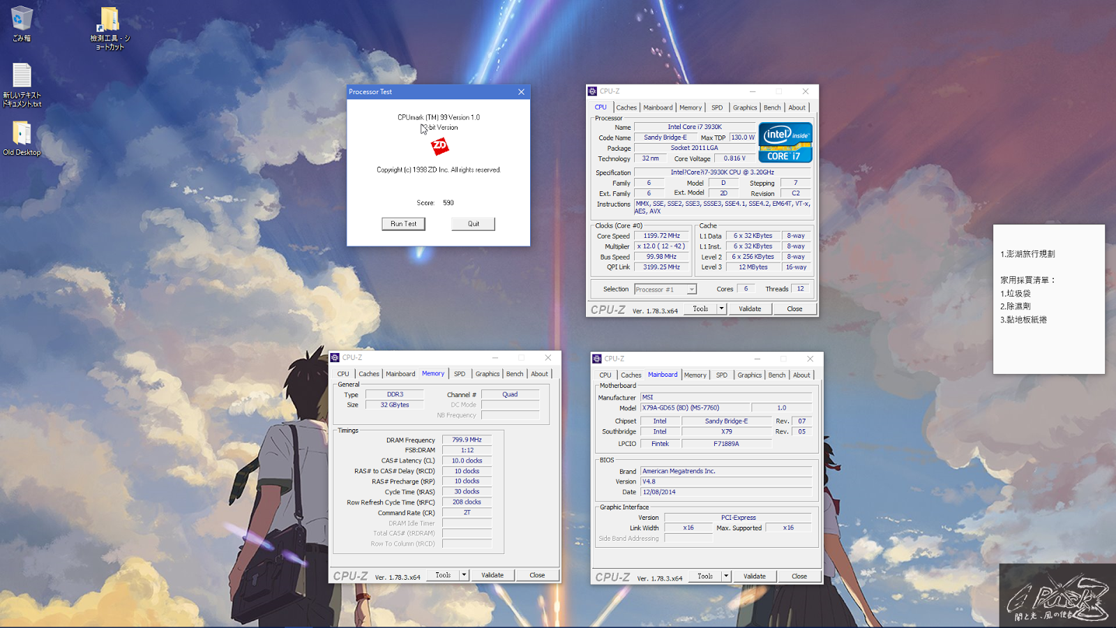Open Mainboard tab in the top CPU-Z window

click(x=658, y=107)
